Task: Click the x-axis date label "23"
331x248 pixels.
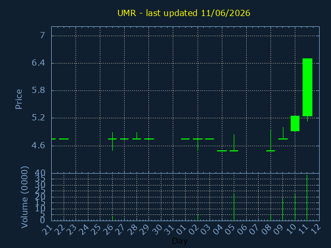Action: coord(71,229)
